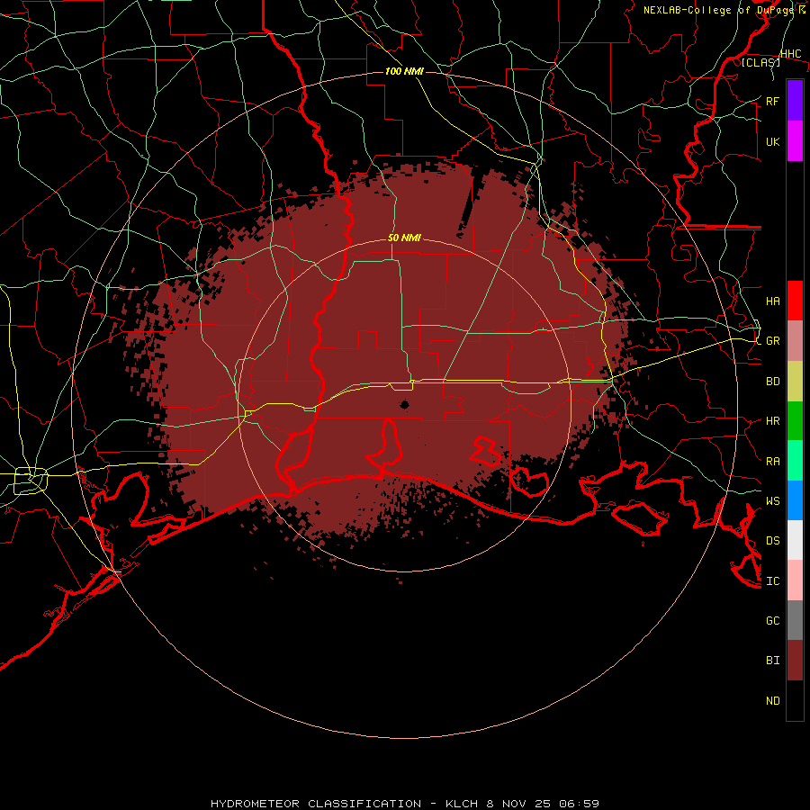The height and width of the screenshot is (810, 810).
Task: Click the HA legend label
Action: pos(772,301)
